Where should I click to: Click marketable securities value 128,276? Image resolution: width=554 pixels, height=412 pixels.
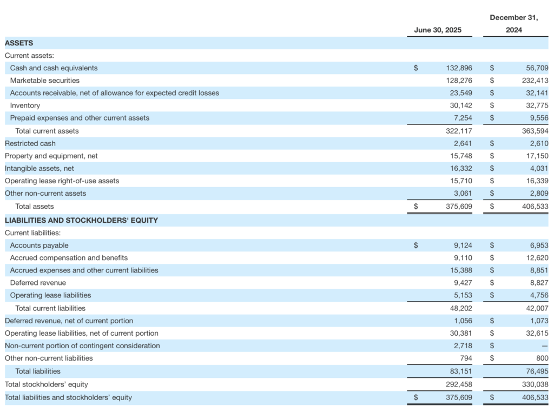(459, 81)
